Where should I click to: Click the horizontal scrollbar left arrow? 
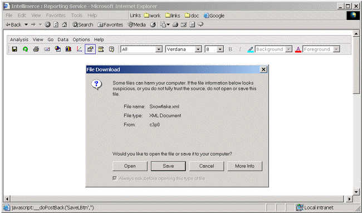[x=7, y=199]
